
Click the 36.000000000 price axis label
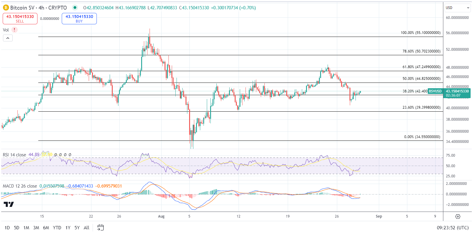[457, 131]
